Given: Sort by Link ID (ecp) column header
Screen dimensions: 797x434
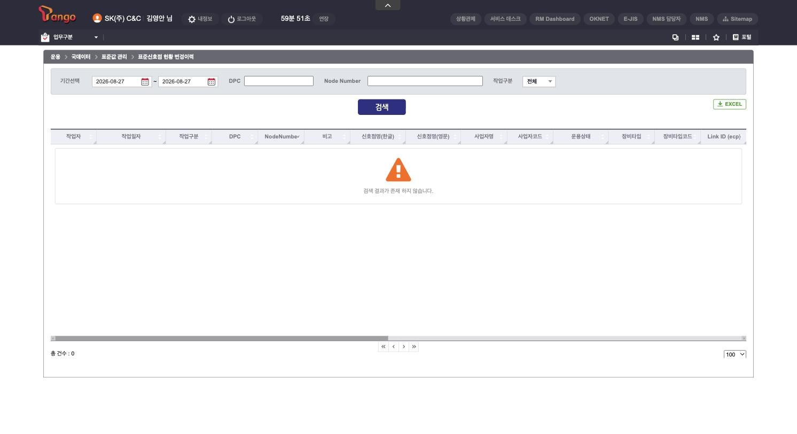Looking at the screenshot, I should point(724,137).
